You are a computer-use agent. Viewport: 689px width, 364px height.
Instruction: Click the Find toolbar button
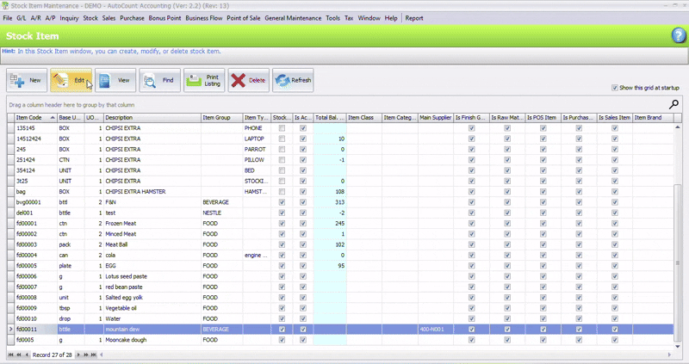click(x=159, y=80)
